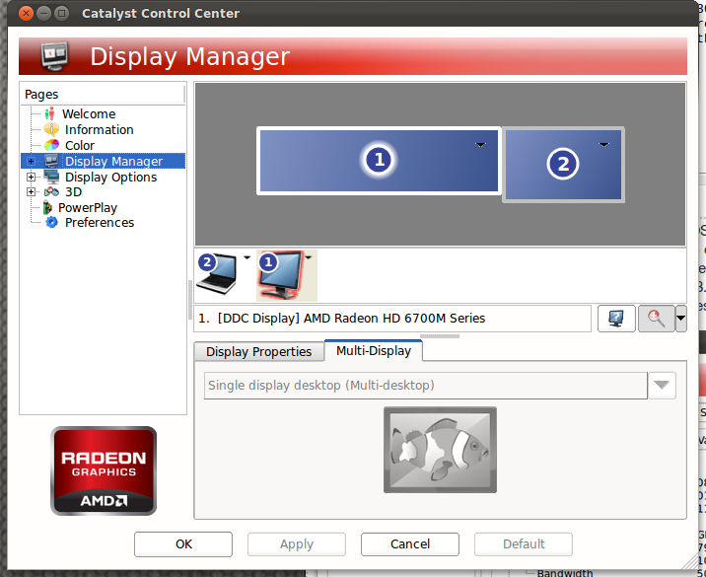Viewport: 706px width, 577px height.
Task: Open the Display Options page
Action: tap(110, 177)
